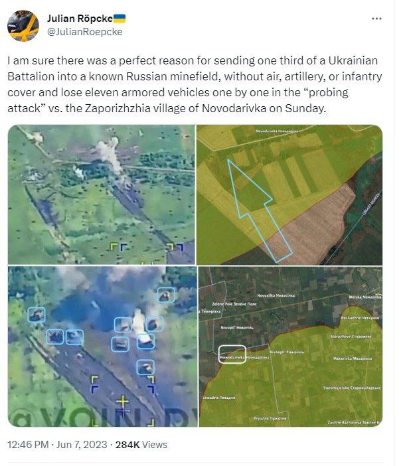The image size is (405, 466).
Task: Open top-right map with blue arrow
Action: [x=289, y=194]
